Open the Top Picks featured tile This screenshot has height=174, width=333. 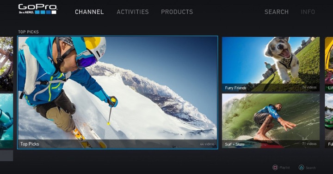[x=117, y=93]
